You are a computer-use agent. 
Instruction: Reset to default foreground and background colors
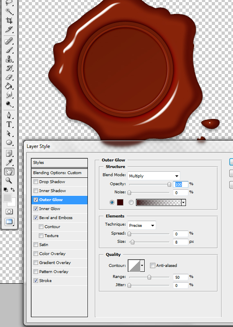(6, 190)
